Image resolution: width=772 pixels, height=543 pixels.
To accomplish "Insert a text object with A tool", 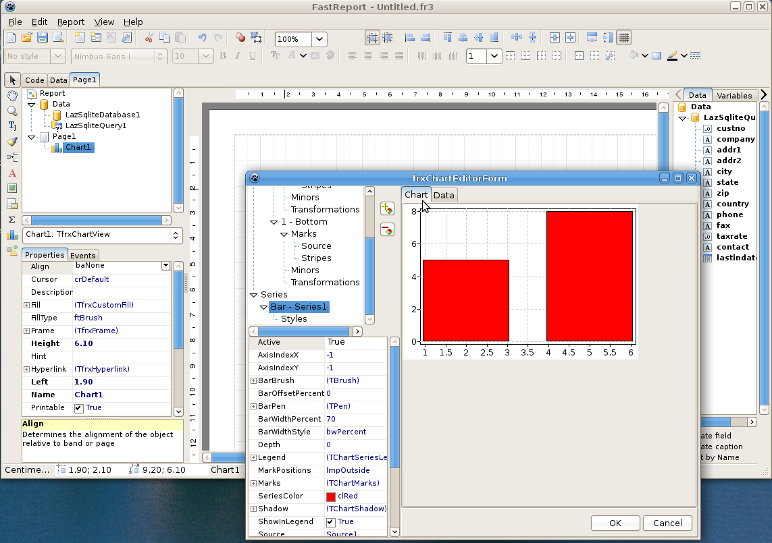I will pos(12,173).
